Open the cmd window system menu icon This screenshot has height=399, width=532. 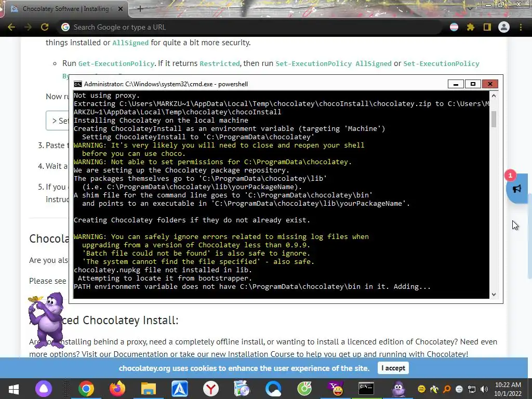pyautogui.click(x=78, y=84)
